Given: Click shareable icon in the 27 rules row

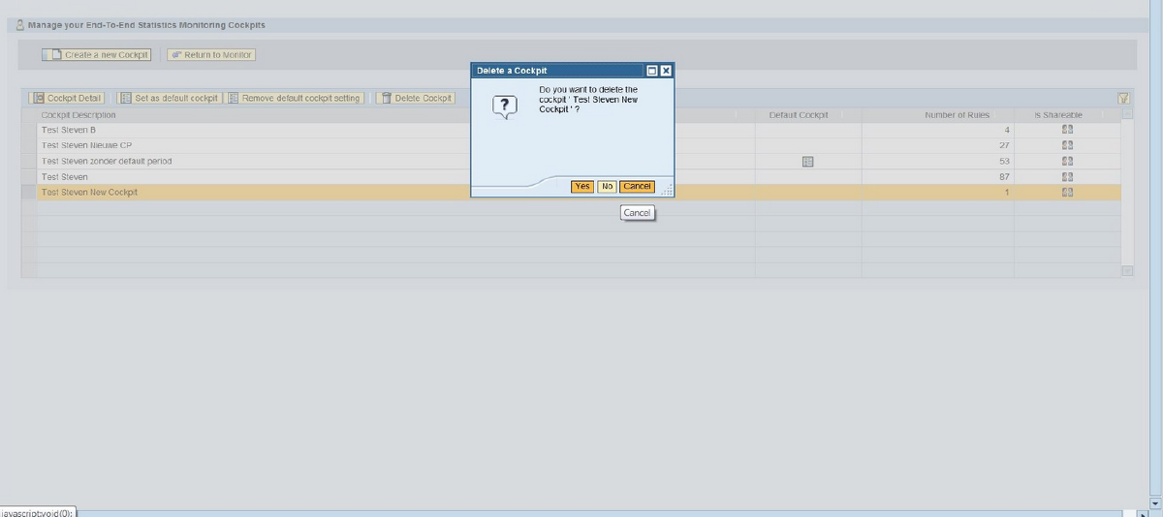Looking at the screenshot, I should click(1067, 145).
